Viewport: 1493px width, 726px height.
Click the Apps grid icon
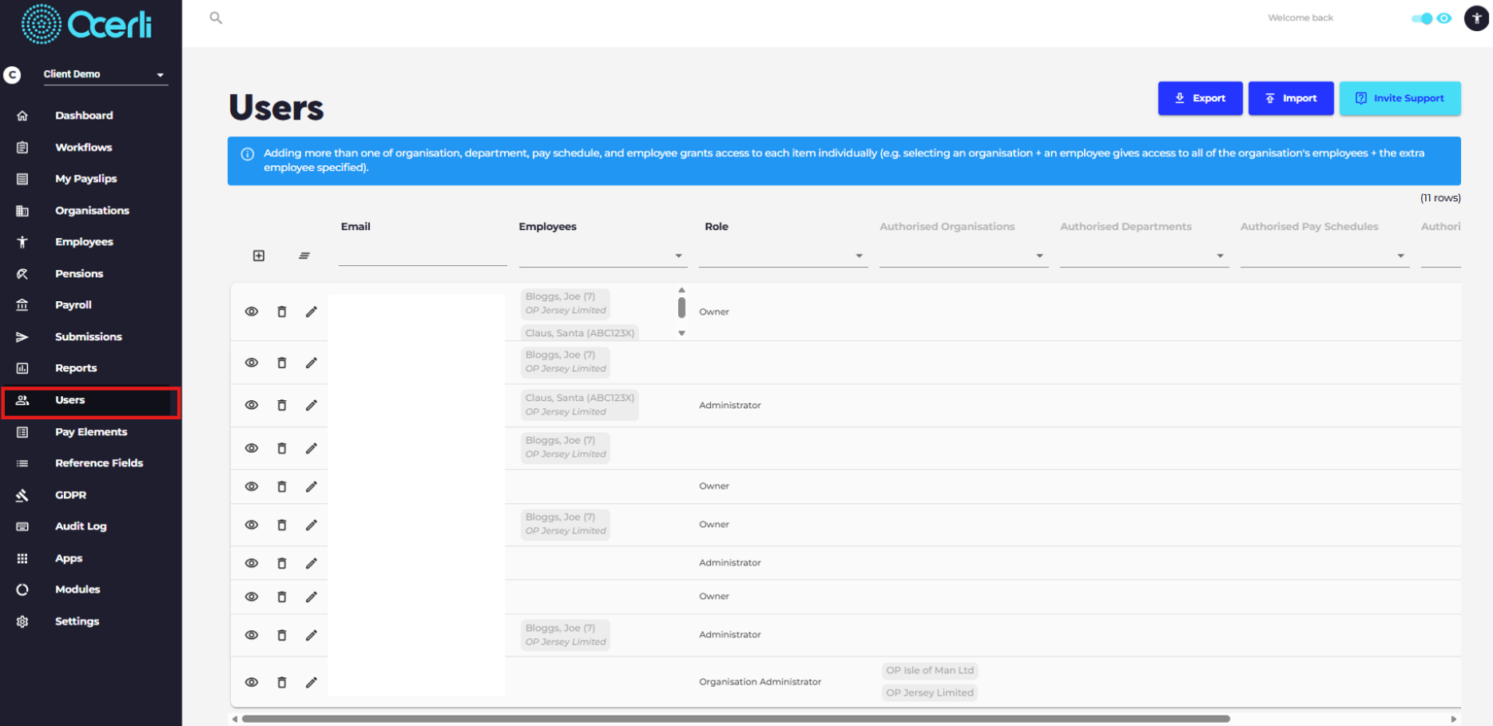click(22, 558)
